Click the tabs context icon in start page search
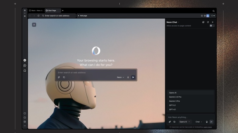 tap(64, 77)
